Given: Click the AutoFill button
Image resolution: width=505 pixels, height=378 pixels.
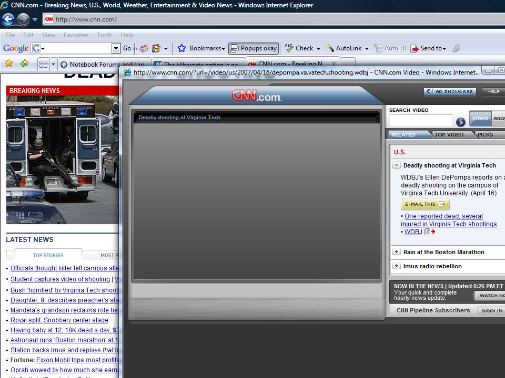Looking at the screenshot, I should pos(390,48).
